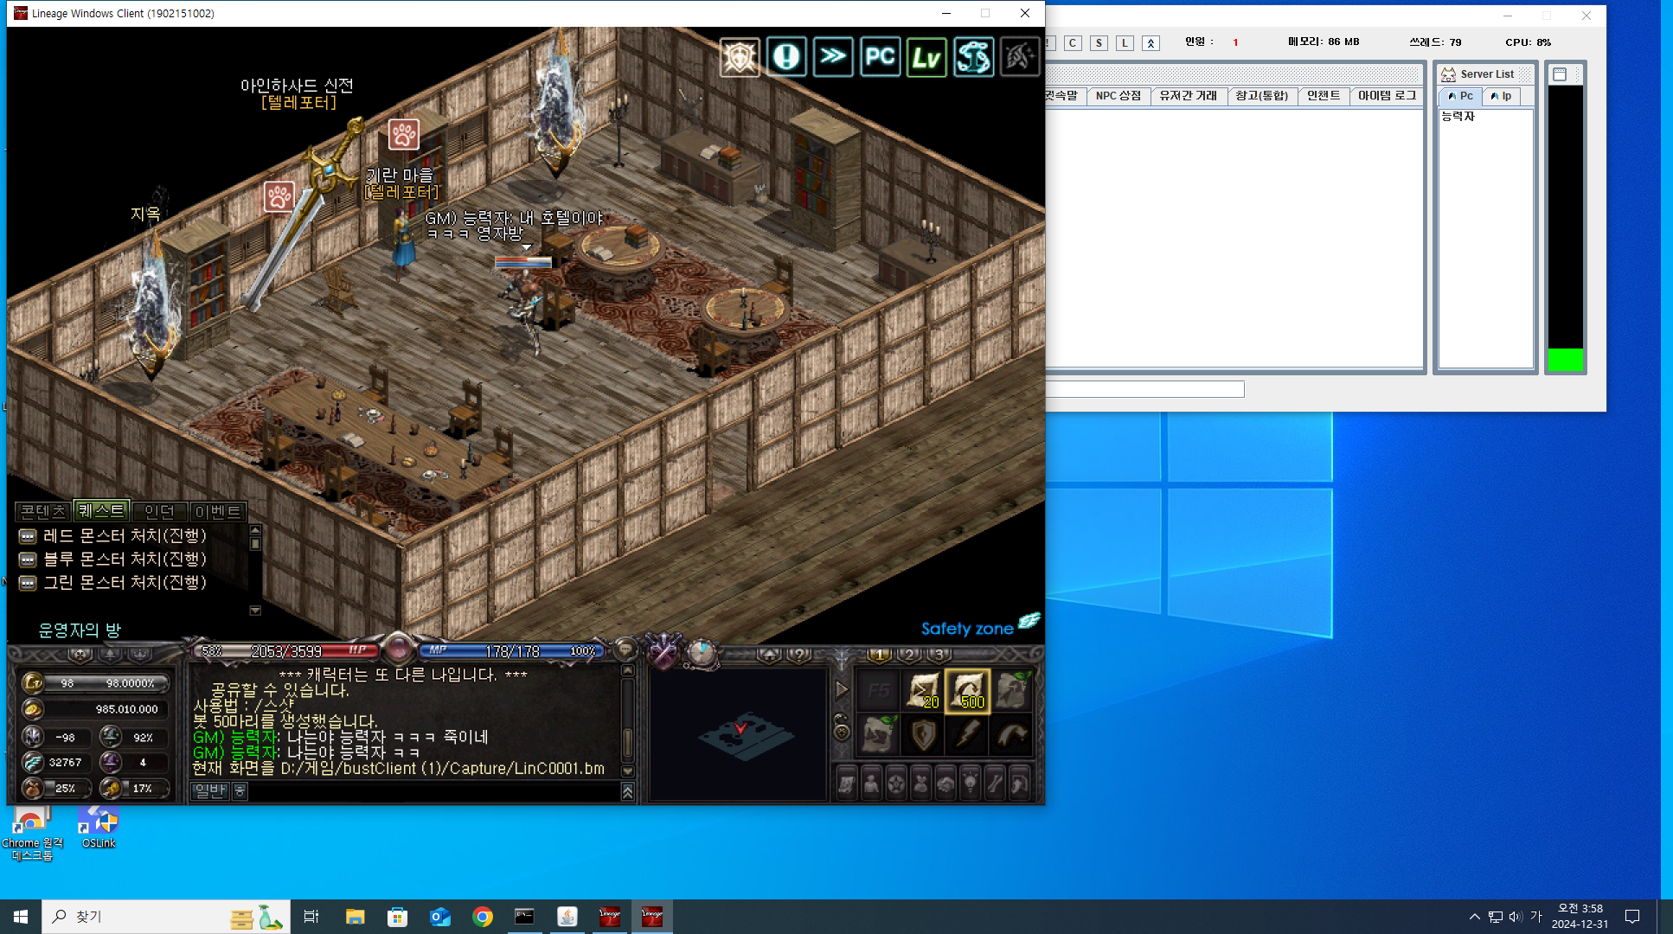1673x934 pixels.
Task: Click the PC icon in the top bar
Action: 880,57
